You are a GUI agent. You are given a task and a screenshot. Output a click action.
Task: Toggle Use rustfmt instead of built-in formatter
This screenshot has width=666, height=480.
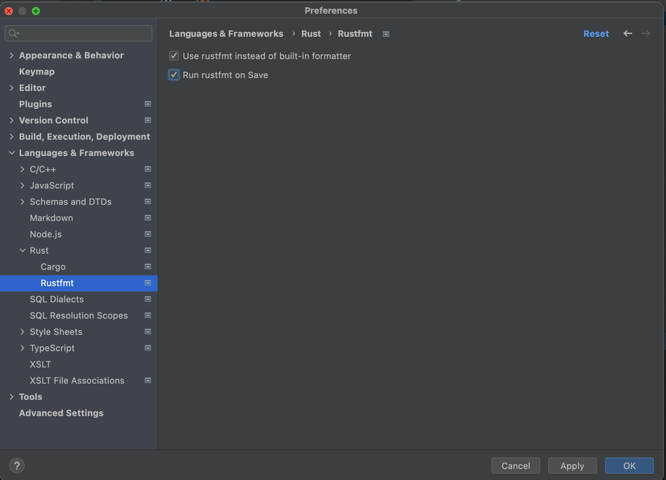pyautogui.click(x=174, y=56)
